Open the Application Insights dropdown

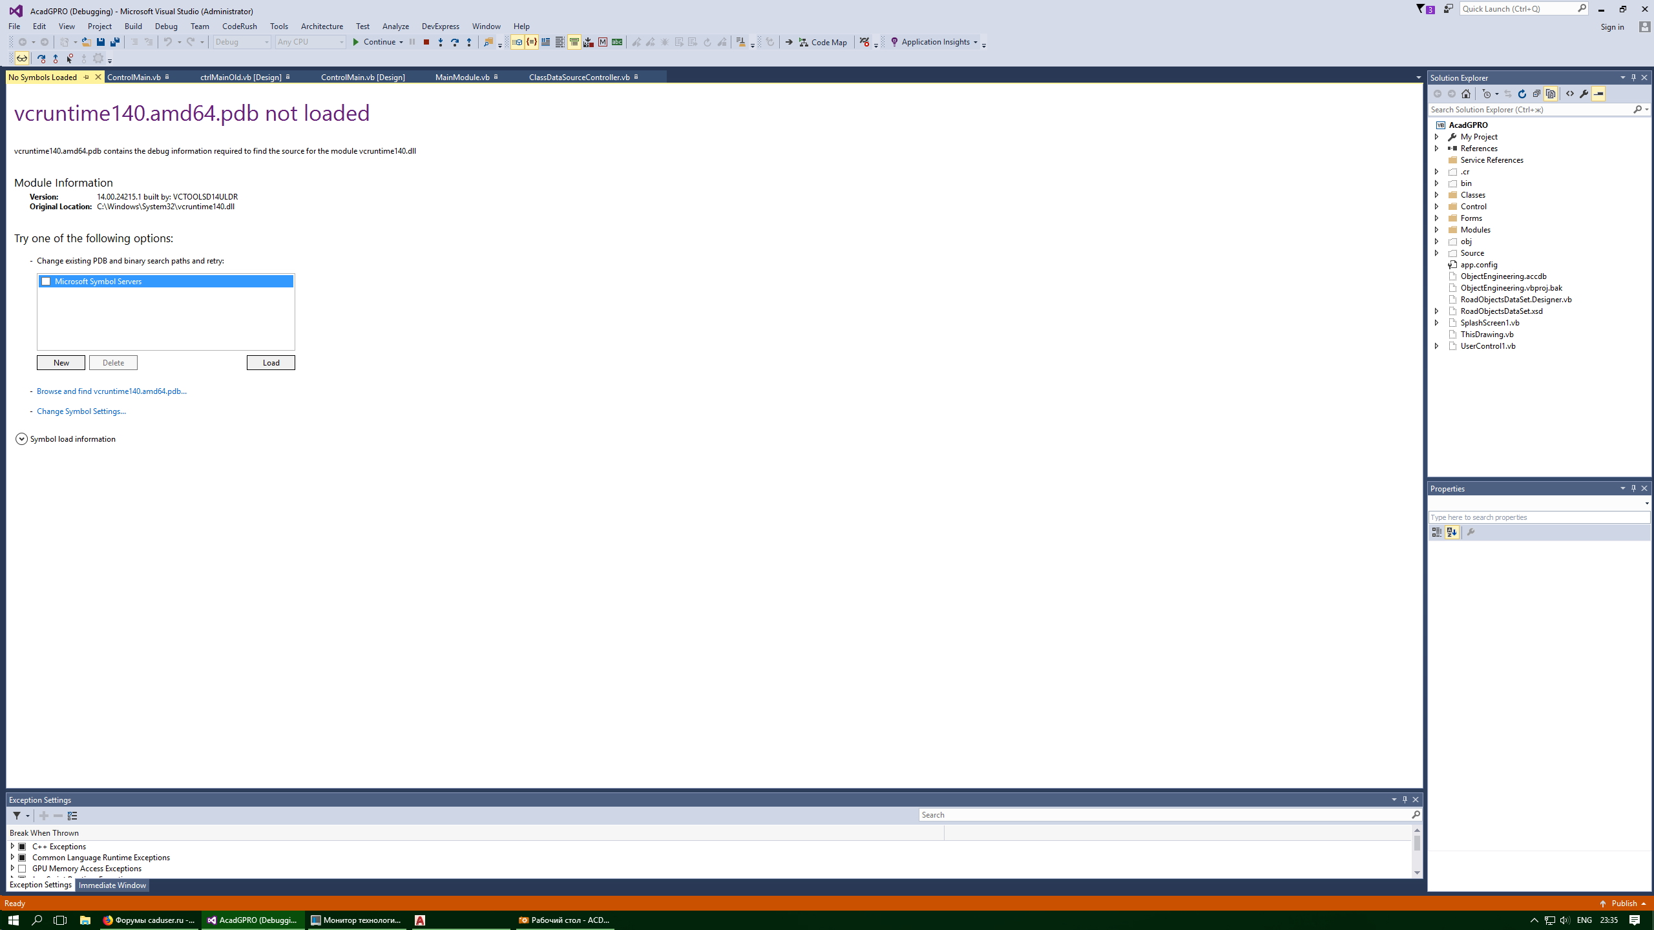pyautogui.click(x=934, y=42)
